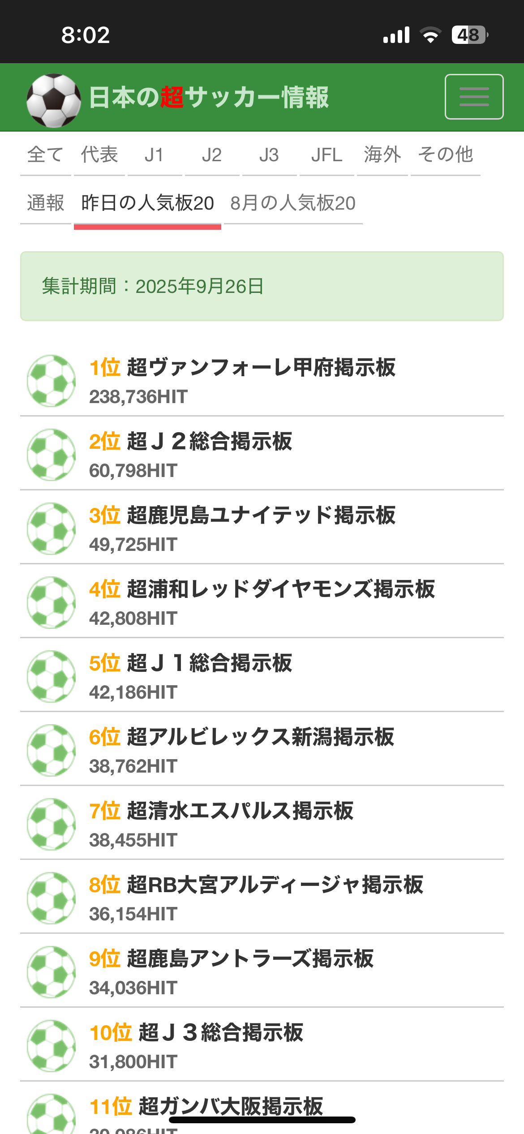Go to the 通報 tab

(45, 203)
